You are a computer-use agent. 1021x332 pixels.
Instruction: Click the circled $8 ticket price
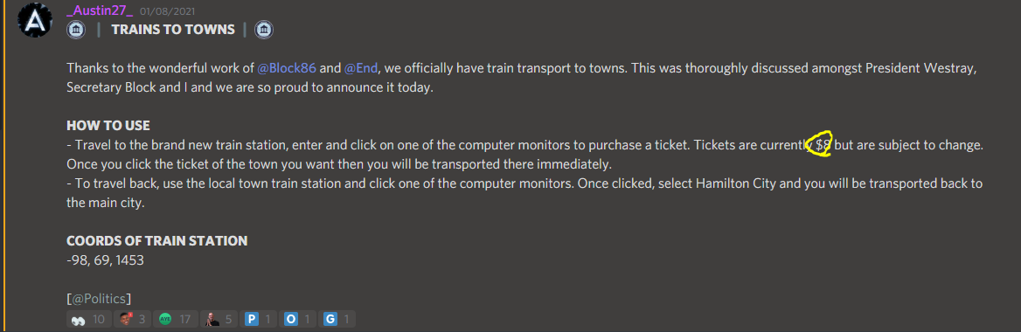822,144
